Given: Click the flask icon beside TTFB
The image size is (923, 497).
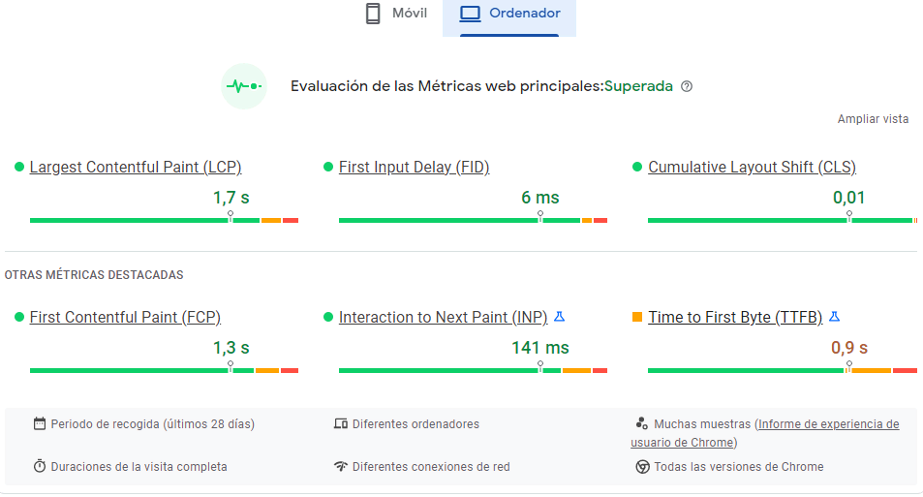Looking at the screenshot, I should click(x=834, y=317).
